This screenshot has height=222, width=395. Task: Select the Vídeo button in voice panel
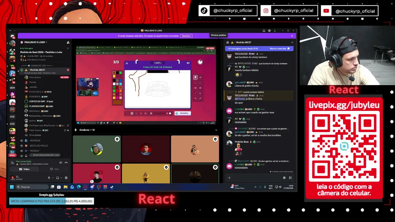click(25, 169)
